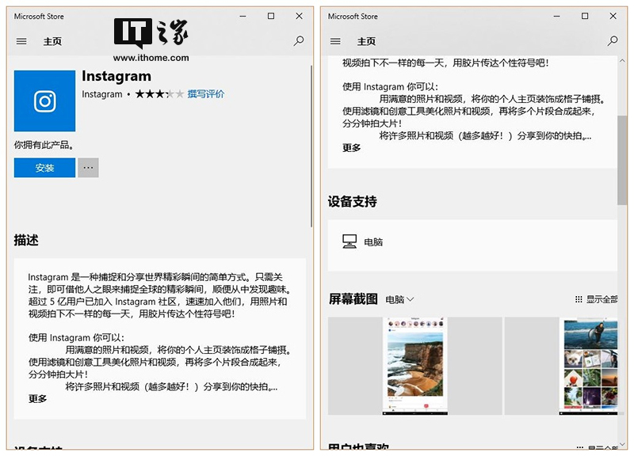
Task: Click the right window vertical scrollbar thumb
Action: (622, 161)
